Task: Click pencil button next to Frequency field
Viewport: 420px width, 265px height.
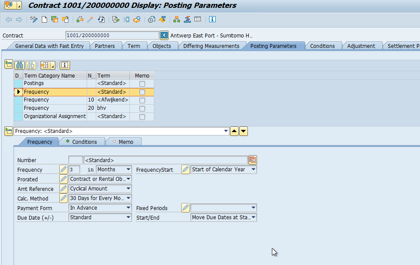Action: [x=64, y=170]
